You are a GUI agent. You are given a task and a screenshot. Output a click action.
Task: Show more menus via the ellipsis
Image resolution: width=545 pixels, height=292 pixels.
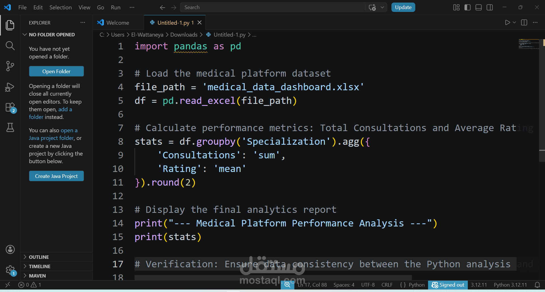coord(132,7)
